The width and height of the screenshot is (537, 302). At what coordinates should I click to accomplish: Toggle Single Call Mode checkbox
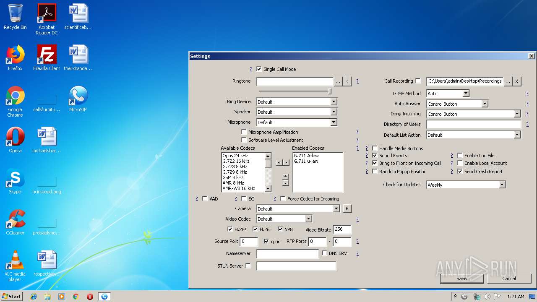click(x=259, y=69)
